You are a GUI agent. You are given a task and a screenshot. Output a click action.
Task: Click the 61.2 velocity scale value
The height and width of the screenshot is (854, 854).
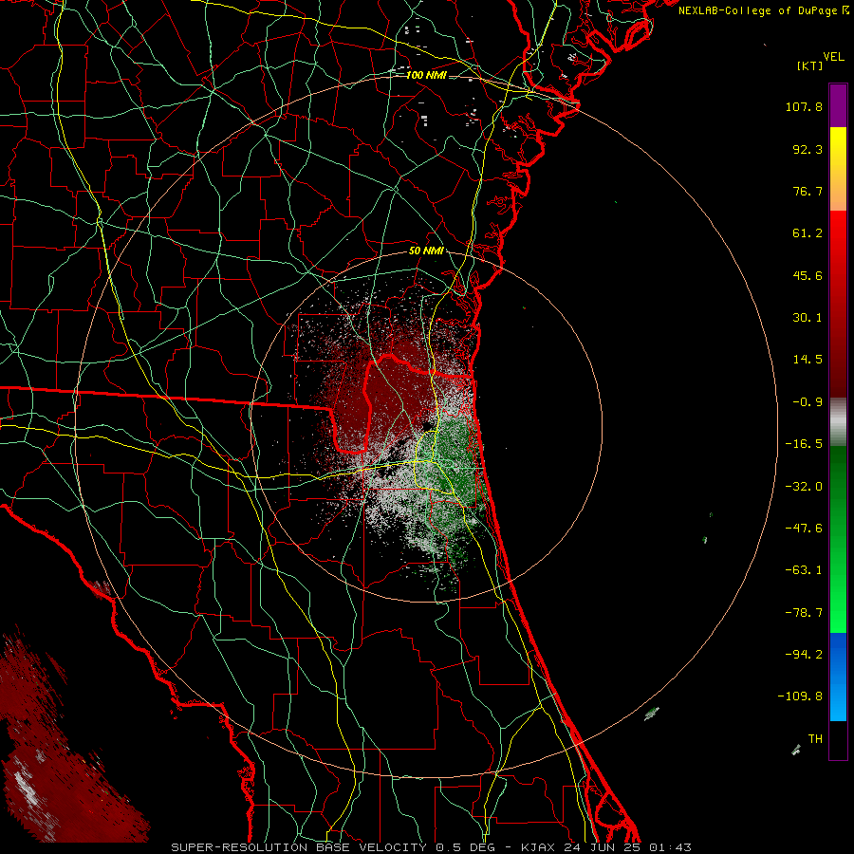(x=808, y=233)
